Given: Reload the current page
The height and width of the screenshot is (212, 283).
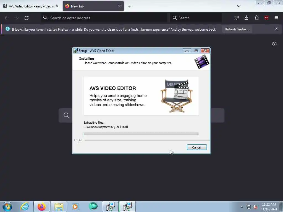Looking at the screenshot, I should pyautogui.click(x=27, y=18).
